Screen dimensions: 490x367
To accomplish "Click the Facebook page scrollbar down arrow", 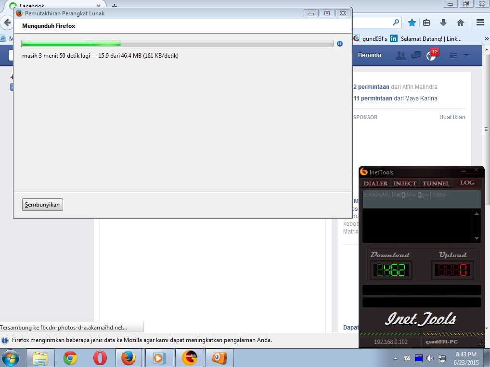I will [x=486, y=329].
